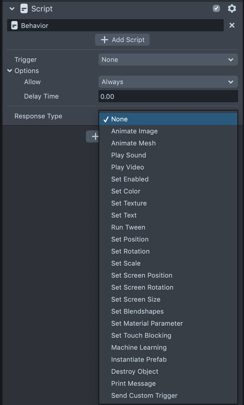Select Send Custom Trigger option
Image resolution: width=244 pixels, height=405 pixels.
click(144, 396)
